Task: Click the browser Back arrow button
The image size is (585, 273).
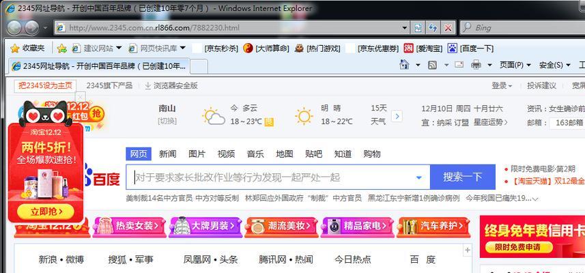Action: tap(14, 27)
